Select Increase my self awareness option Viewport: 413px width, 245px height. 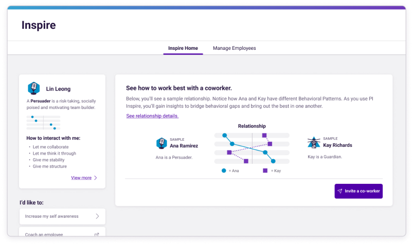point(62,216)
